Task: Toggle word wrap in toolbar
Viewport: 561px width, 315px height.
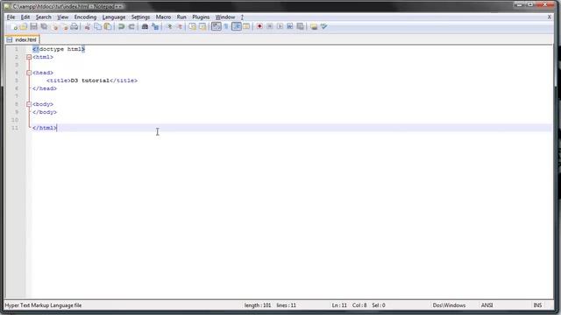Action: click(217, 27)
